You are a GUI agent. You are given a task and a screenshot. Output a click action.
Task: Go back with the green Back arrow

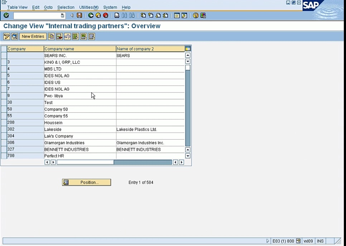point(91,15)
